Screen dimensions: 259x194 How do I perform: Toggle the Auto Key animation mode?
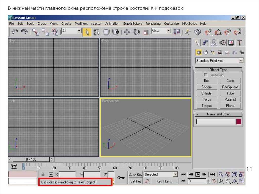[136, 175]
